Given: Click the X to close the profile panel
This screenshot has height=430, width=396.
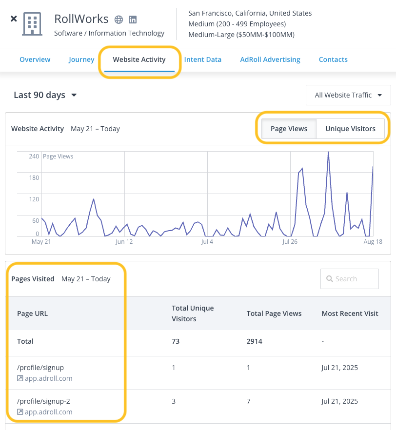Looking at the screenshot, I should 14,19.
